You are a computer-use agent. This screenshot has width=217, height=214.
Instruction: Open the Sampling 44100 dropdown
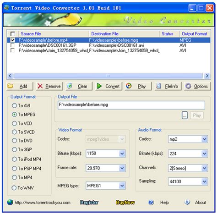tap(205, 181)
